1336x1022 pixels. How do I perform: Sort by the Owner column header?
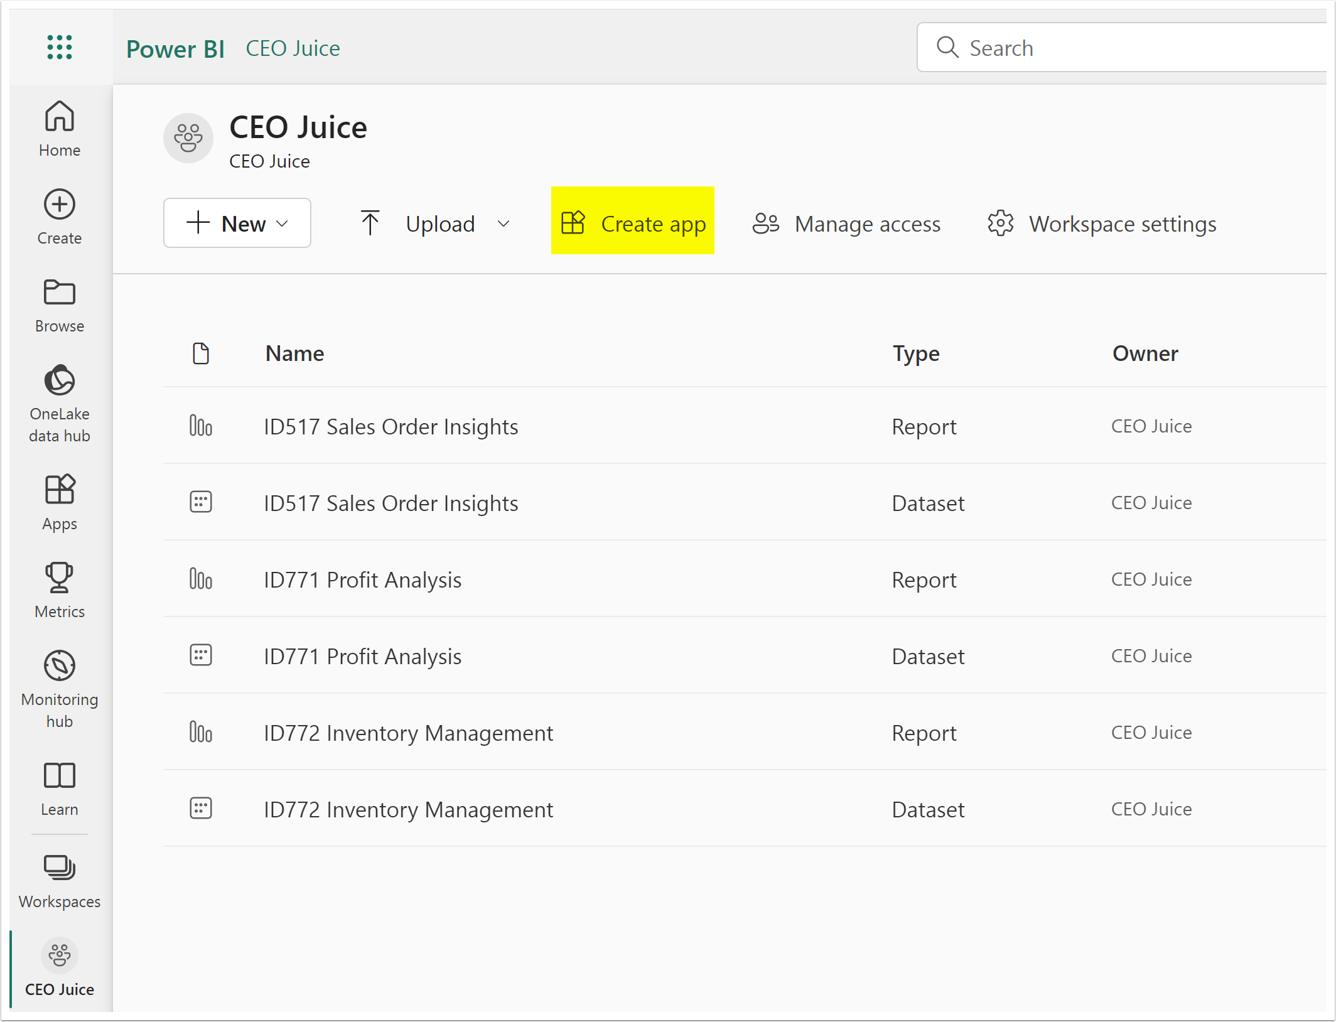(1145, 353)
